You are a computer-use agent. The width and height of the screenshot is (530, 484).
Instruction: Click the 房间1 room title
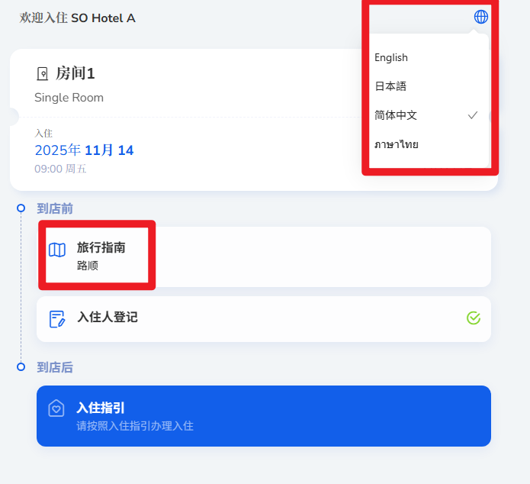75,73
